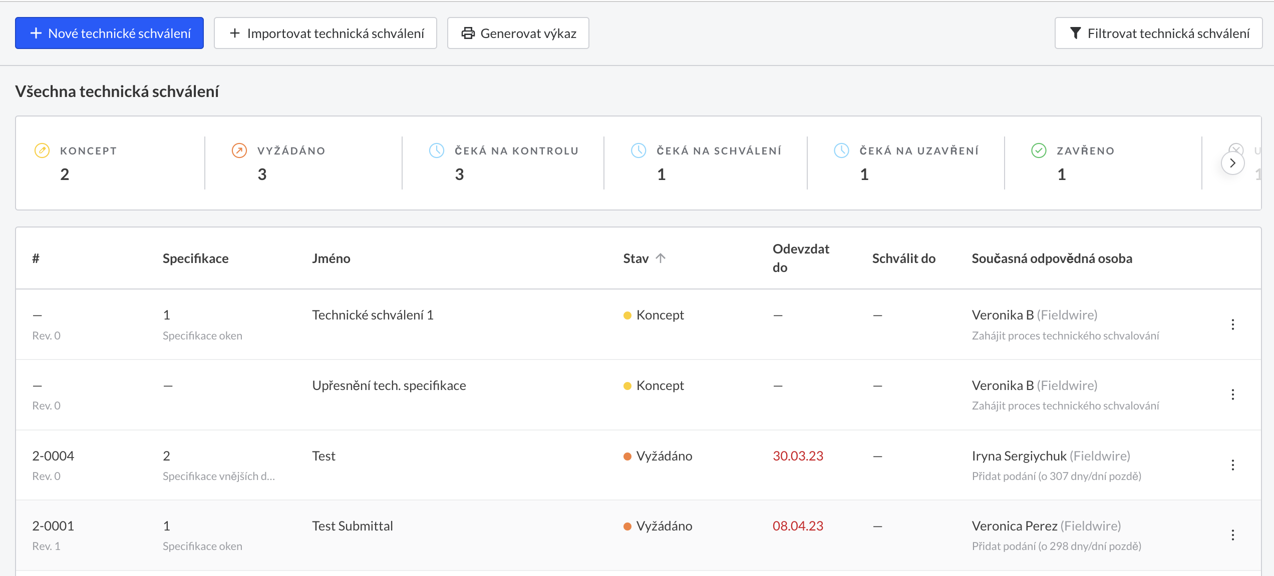Click Vyžádáno status of Test Submittal
The image size is (1274, 576).
point(658,526)
